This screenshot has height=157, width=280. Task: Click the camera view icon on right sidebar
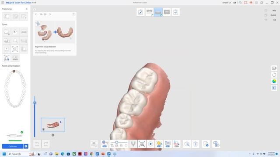coord(274,68)
